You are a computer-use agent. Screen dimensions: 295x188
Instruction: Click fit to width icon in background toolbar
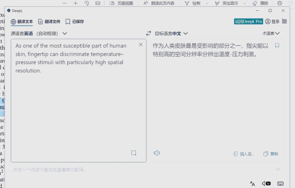98,3
